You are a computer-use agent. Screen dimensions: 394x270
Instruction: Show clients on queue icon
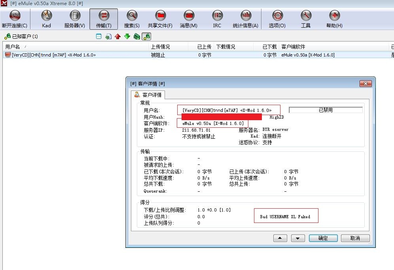pyautogui.click(x=137, y=36)
